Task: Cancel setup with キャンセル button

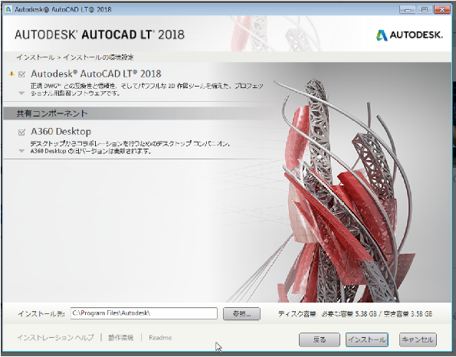Action: click(x=418, y=339)
